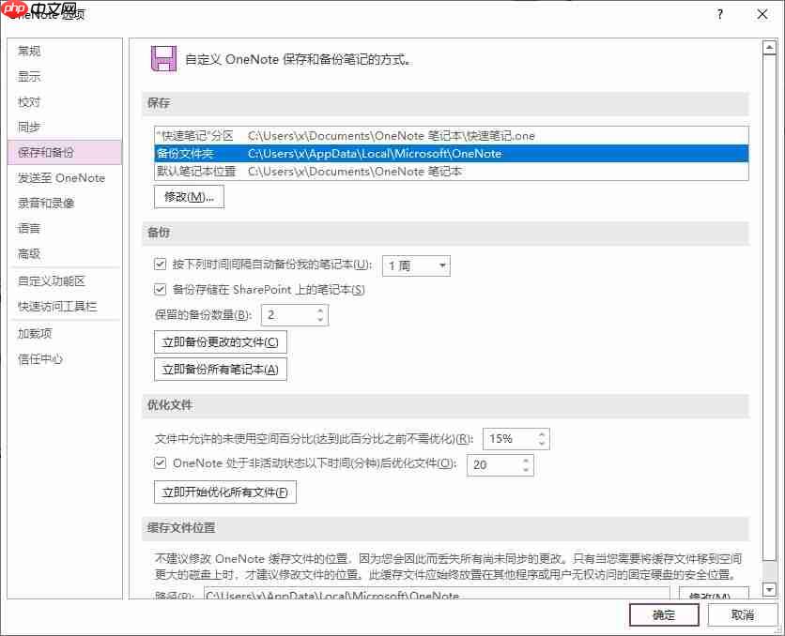785x636 pixels.
Task: Increase the number of backups to keep
Action: tap(320, 310)
